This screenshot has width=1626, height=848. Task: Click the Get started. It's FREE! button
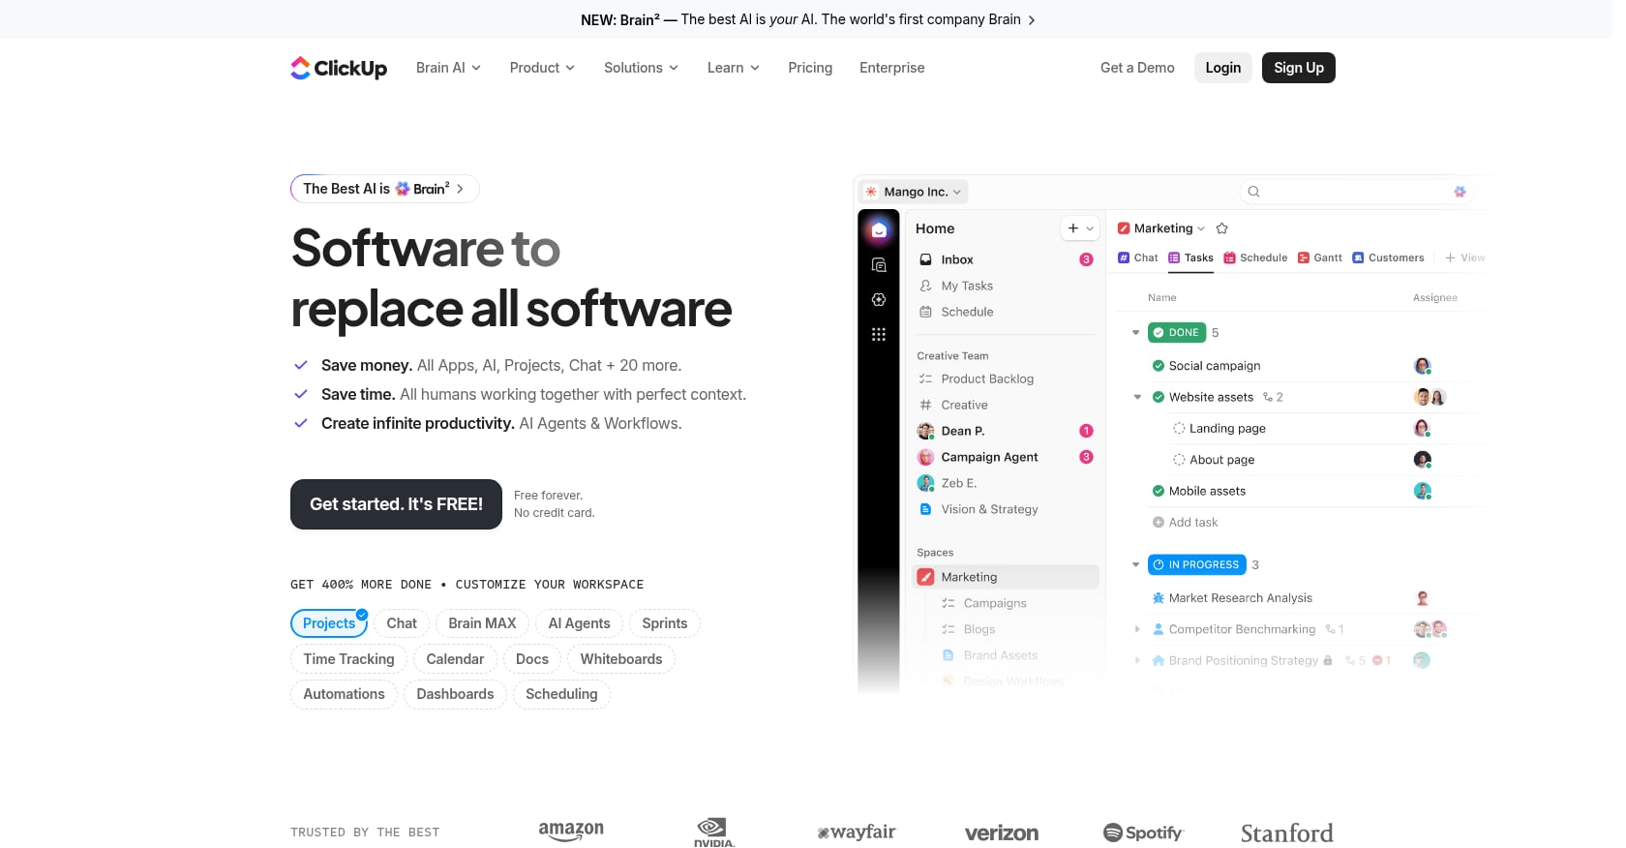(x=396, y=504)
